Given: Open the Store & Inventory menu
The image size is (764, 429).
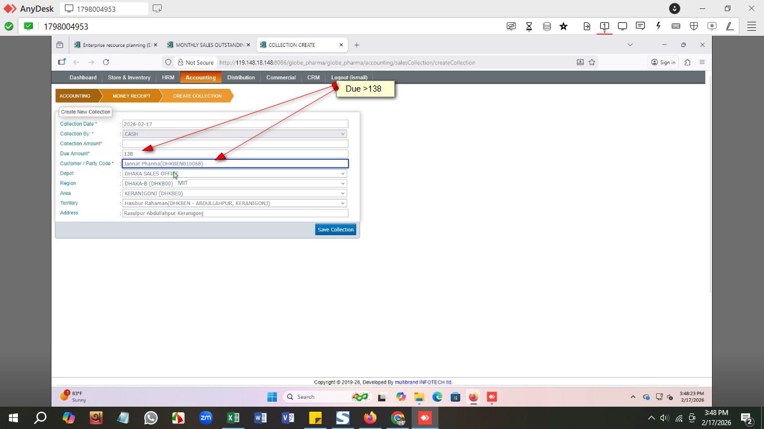Looking at the screenshot, I should tap(129, 78).
